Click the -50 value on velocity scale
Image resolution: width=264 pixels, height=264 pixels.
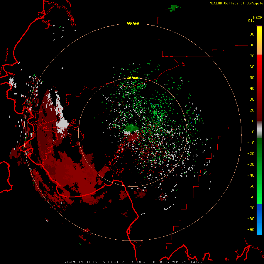click(251, 186)
